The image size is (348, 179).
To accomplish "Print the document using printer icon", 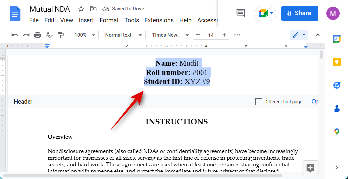I will [x=38, y=35].
